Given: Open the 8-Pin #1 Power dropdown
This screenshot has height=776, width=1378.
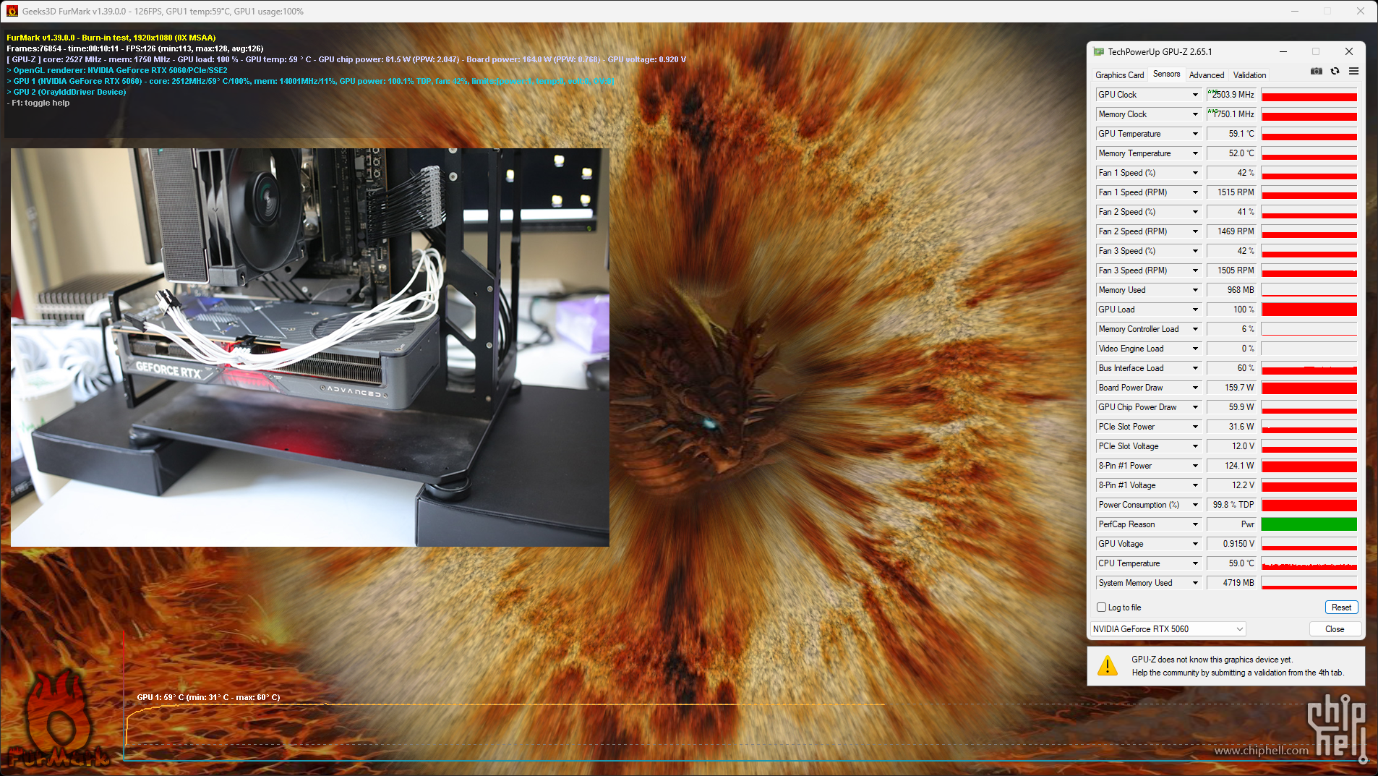Looking at the screenshot, I should coord(1195,466).
